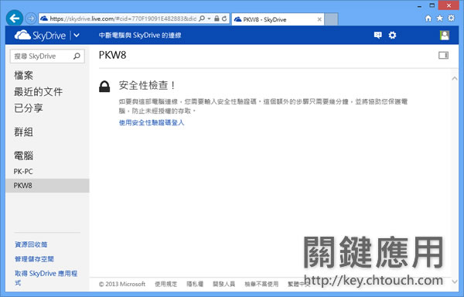The height and width of the screenshot is (297, 464).
Task: Click 中斷電腦與 SkyDrive 的連線 command
Action: 140,36
